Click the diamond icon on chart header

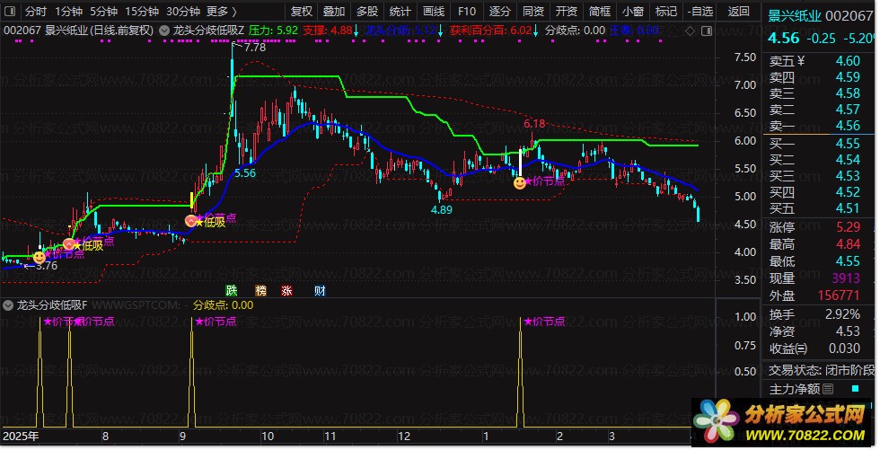pos(691,31)
